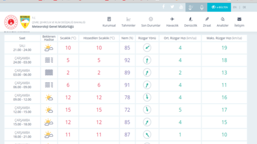Open the YouTube channel icon
The image size is (257, 144).
182,7
